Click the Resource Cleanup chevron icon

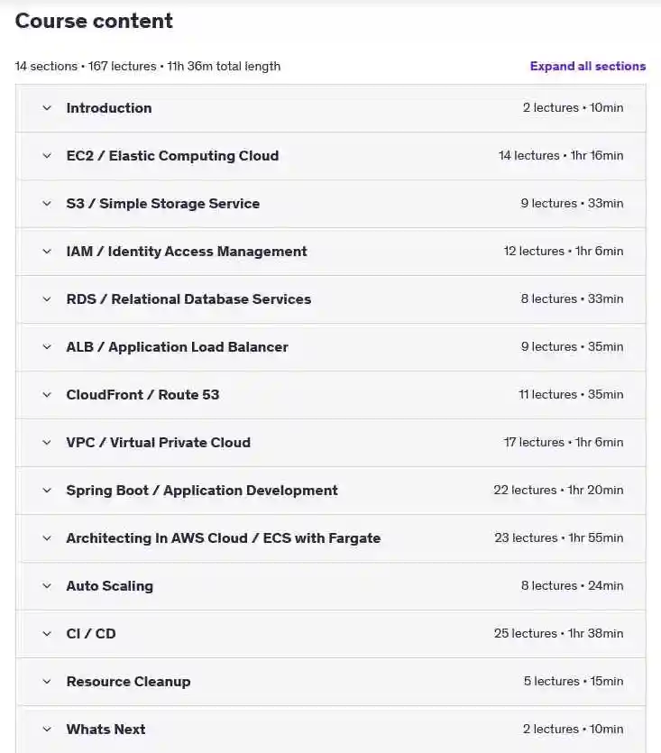pos(47,682)
